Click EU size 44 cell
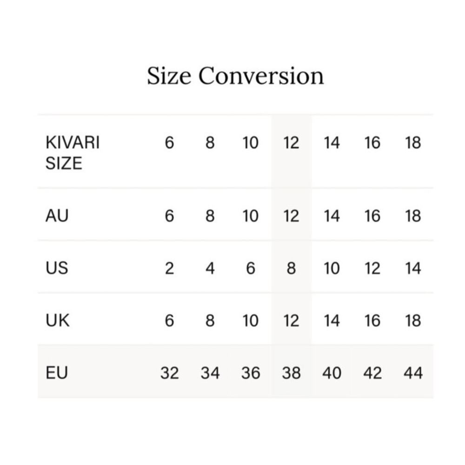This screenshot has width=465, height=465. [413, 373]
